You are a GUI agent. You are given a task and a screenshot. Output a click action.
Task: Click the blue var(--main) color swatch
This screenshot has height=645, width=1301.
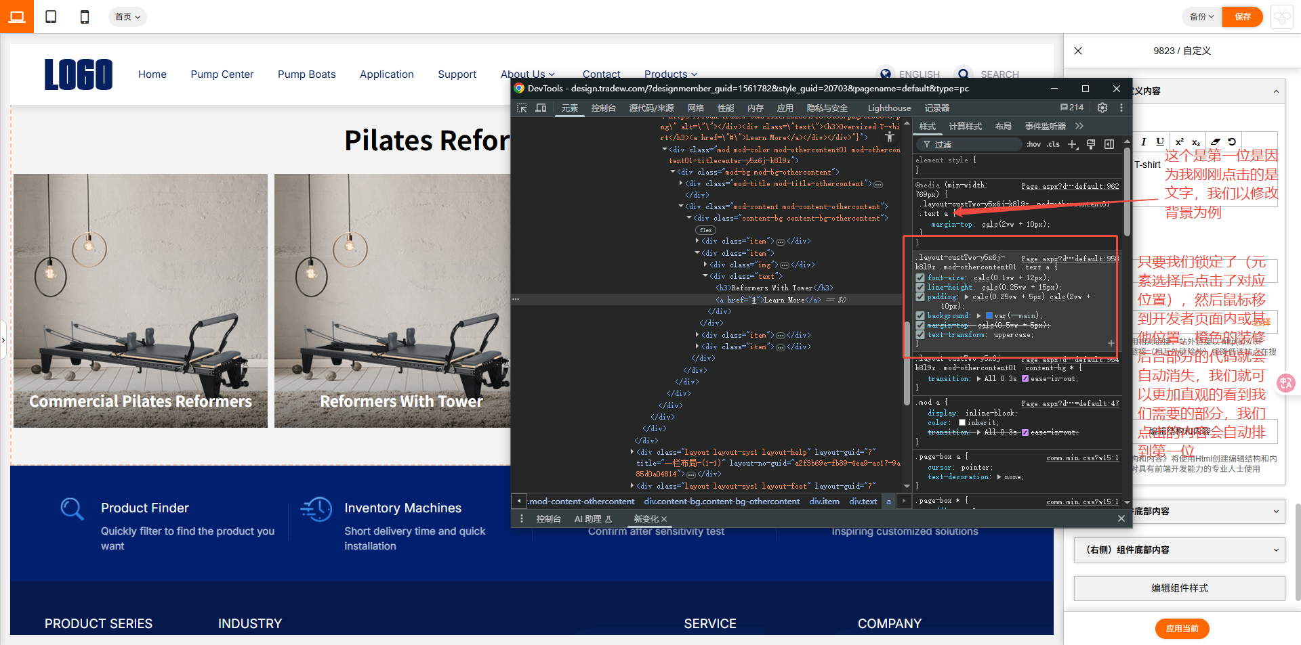coord(989,315)
